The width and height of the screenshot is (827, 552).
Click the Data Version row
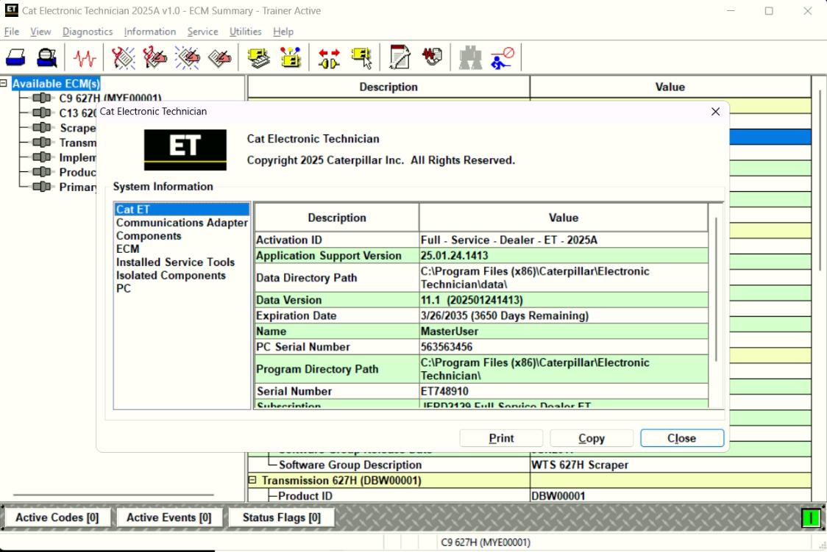[481, 300]
